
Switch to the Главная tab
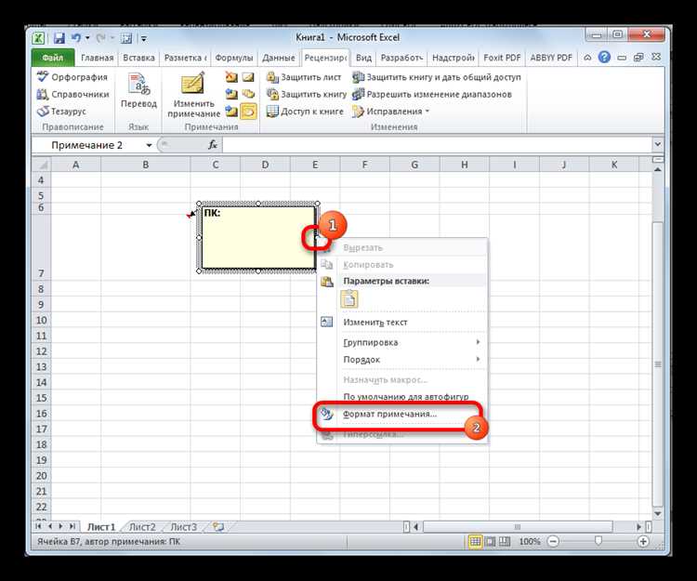pyautogui.click(x=97, y=58)
